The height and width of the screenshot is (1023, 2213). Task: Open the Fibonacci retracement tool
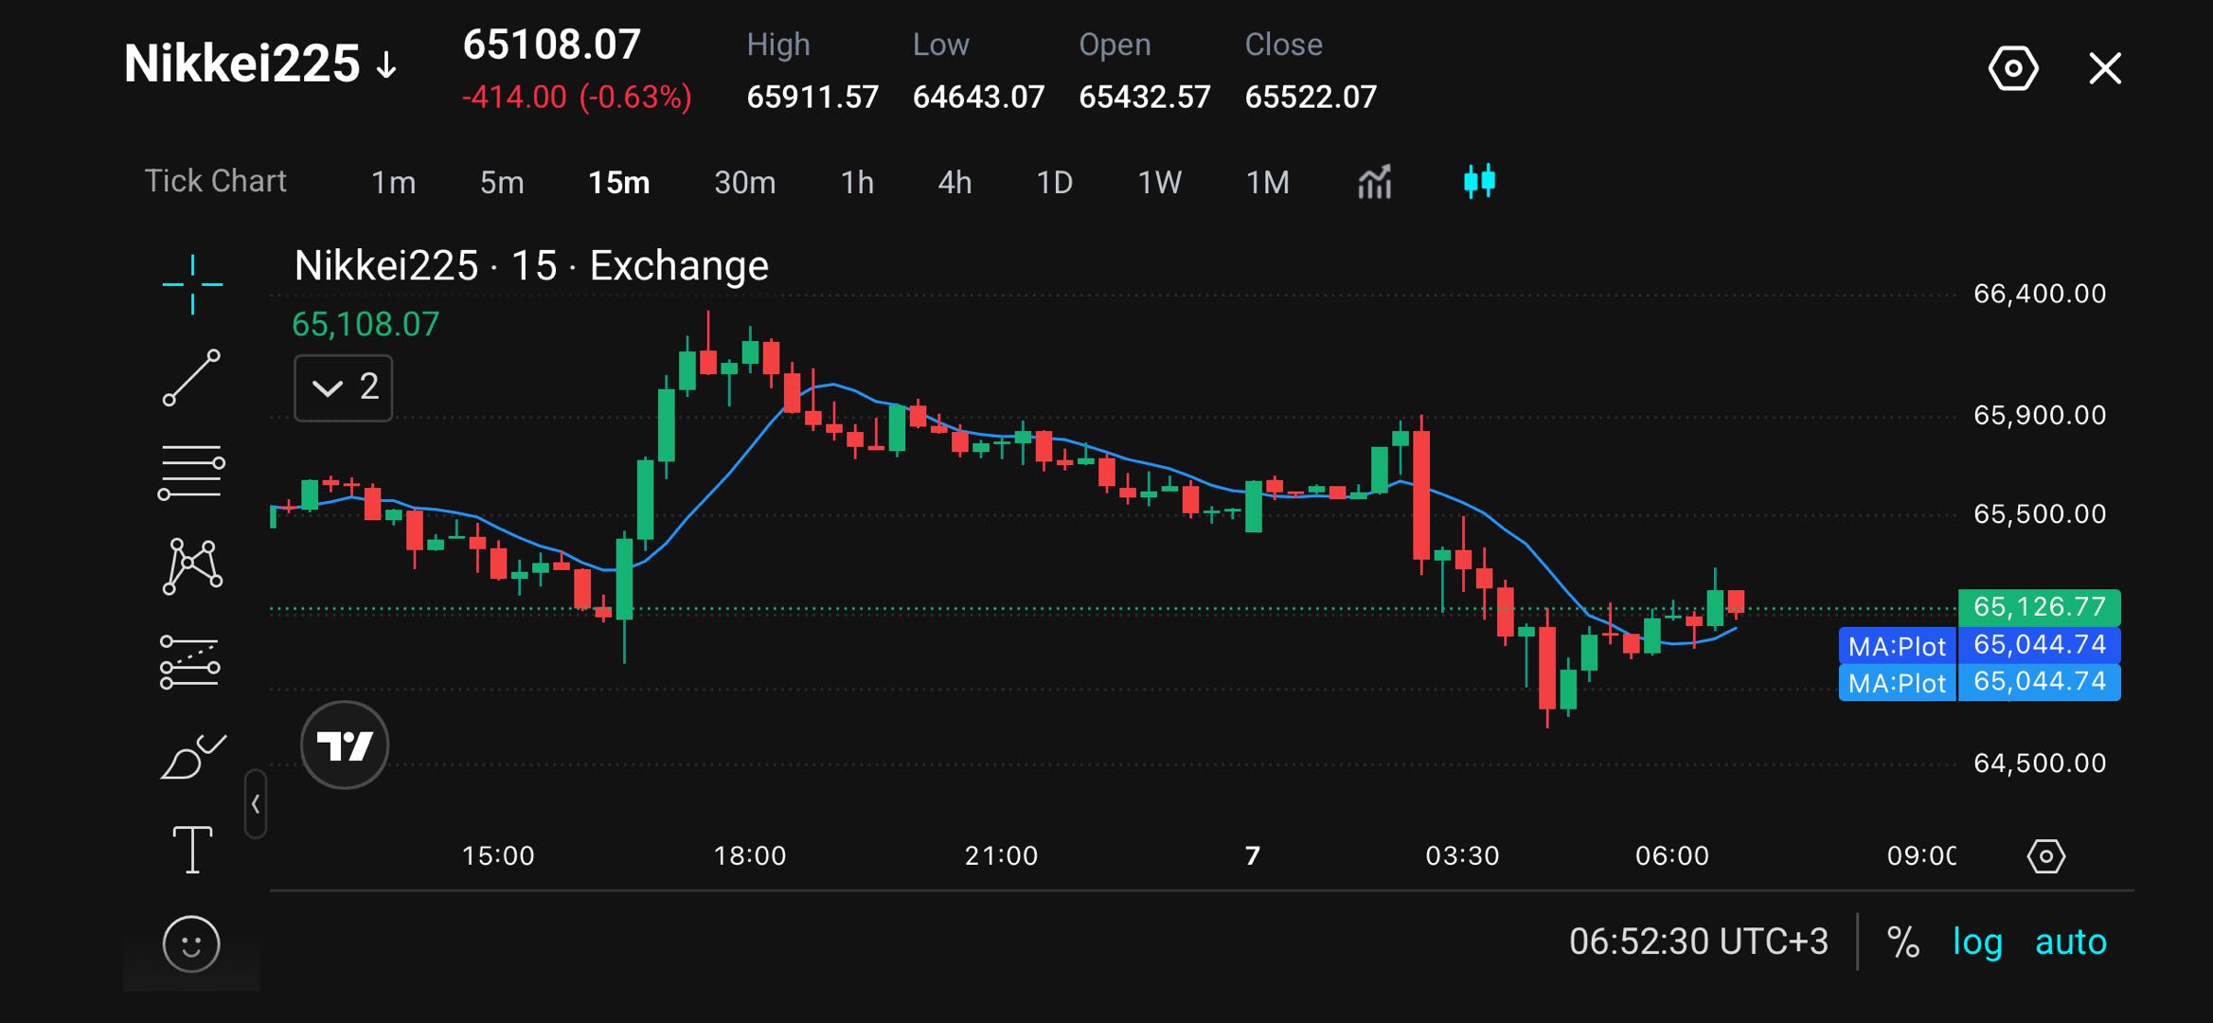click(x=191, y=472)
